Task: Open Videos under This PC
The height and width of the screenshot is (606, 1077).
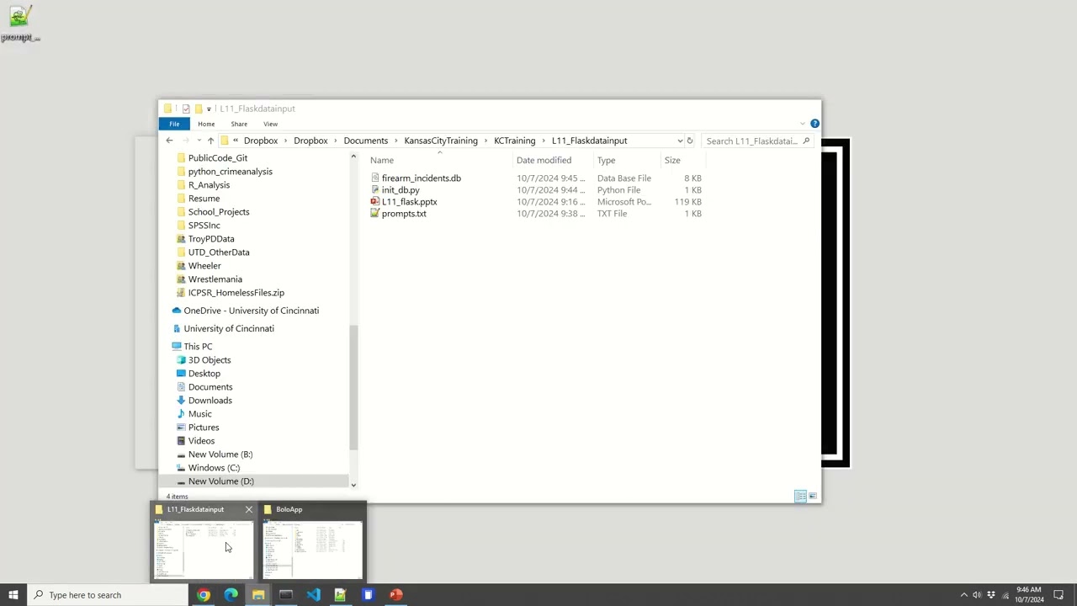Action: pyautogui.click(x=201, y=440)
